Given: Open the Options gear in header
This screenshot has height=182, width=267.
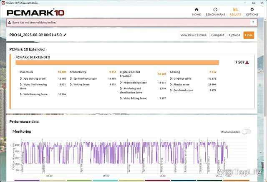Looking at the screenshot, I should 252,10.
